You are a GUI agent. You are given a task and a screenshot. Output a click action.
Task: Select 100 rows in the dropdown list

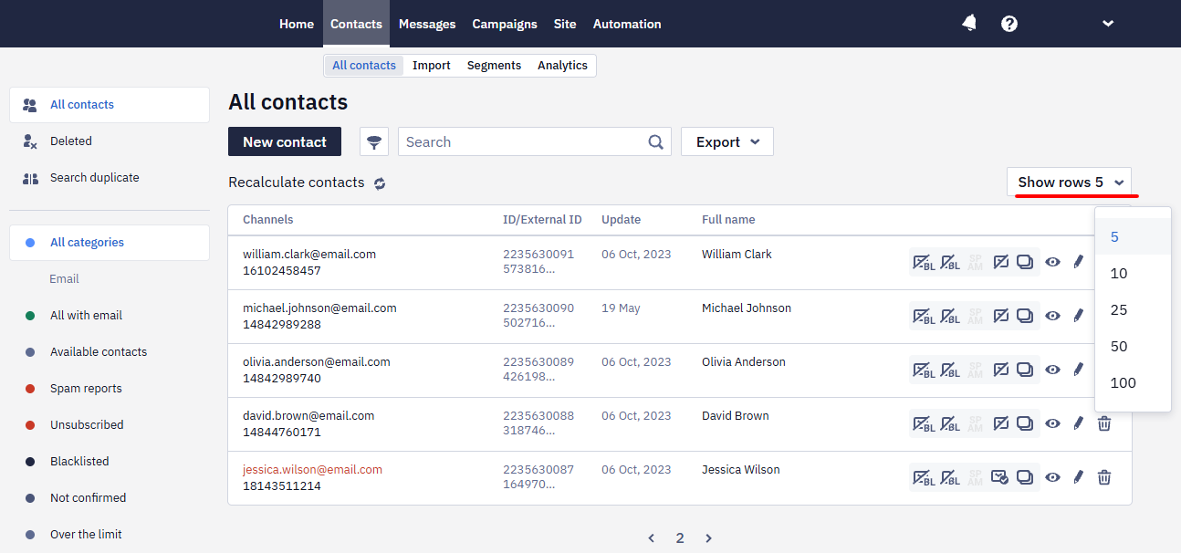click(x=1133, y=382)
